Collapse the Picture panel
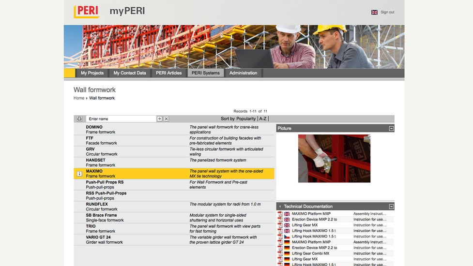This screenshot has height=266, width=473. pyautogui.click(x=391, y=129)
